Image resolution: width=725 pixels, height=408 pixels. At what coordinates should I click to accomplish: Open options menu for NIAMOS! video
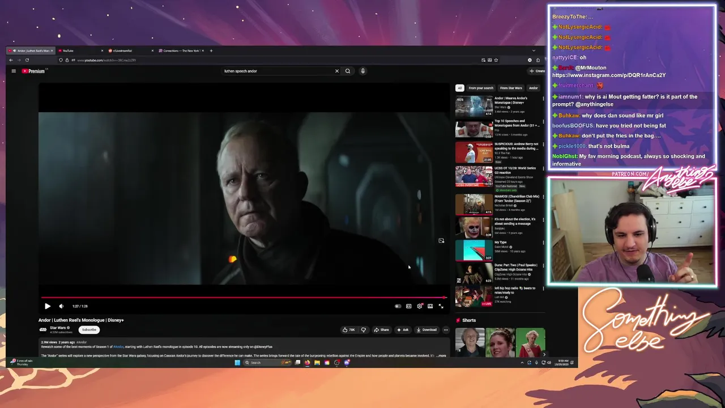tap(543, 197)
